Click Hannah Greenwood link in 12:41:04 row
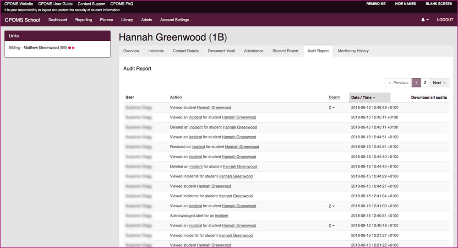This screenshot has width=458, height=248. (236, 196)
